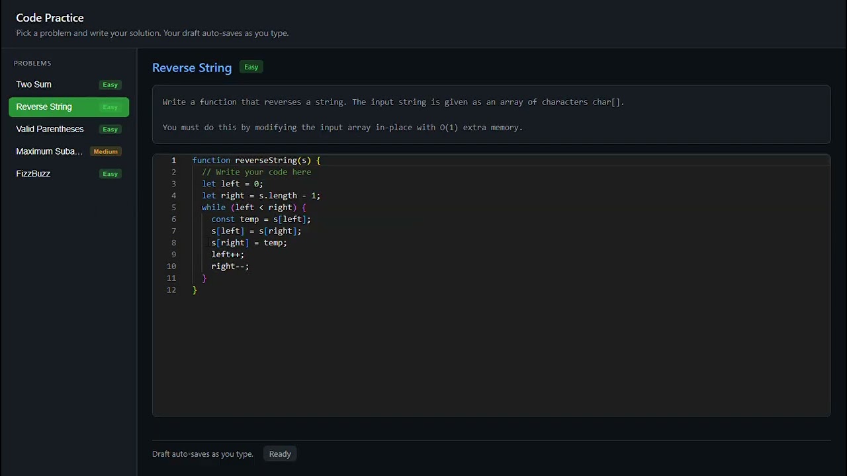Click the PROBLEMS sidebar label

click(32, 63)
